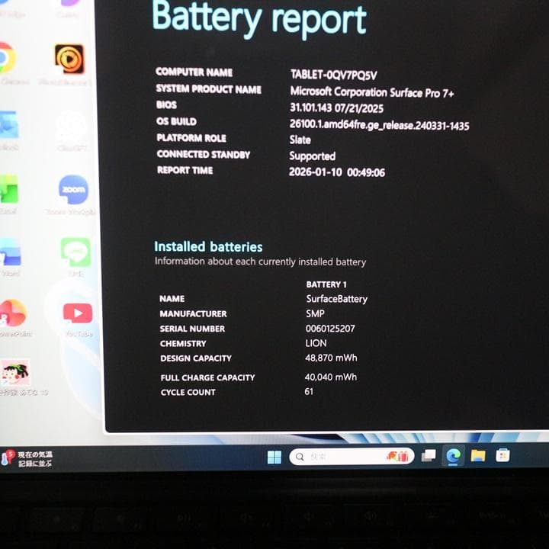Click the gift highlight icon in search box
Image resolution: width=549 pixels, height=549 pixels.
click(x=398, y=456)
